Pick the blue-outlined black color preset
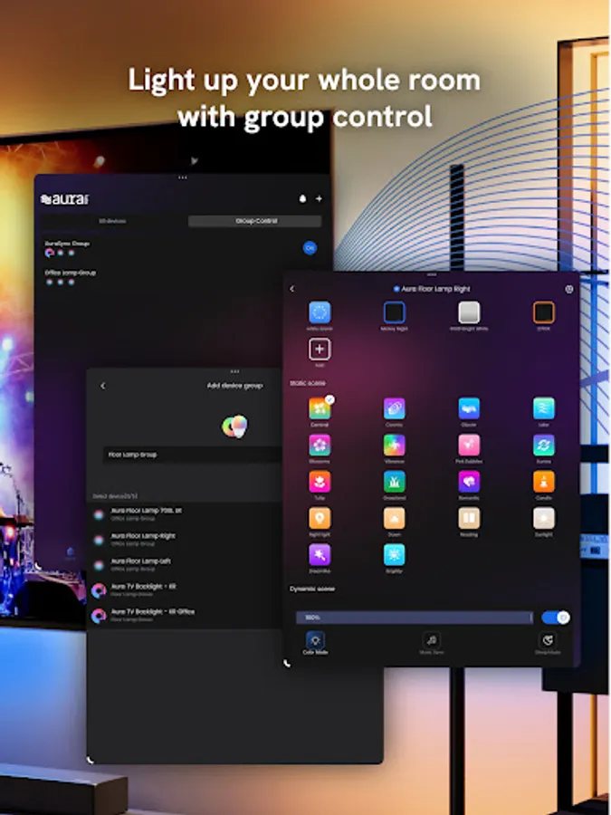 click(x=394, y=312)
